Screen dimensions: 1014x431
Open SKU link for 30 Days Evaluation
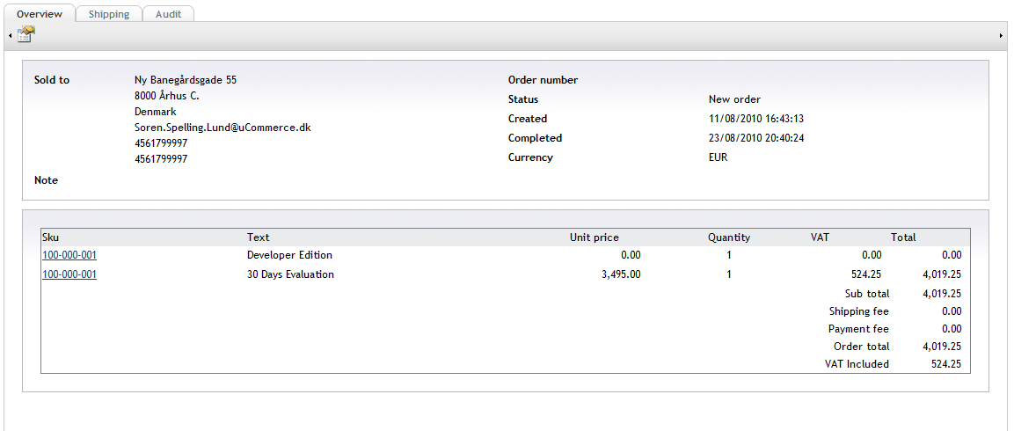tap(69, 274)
